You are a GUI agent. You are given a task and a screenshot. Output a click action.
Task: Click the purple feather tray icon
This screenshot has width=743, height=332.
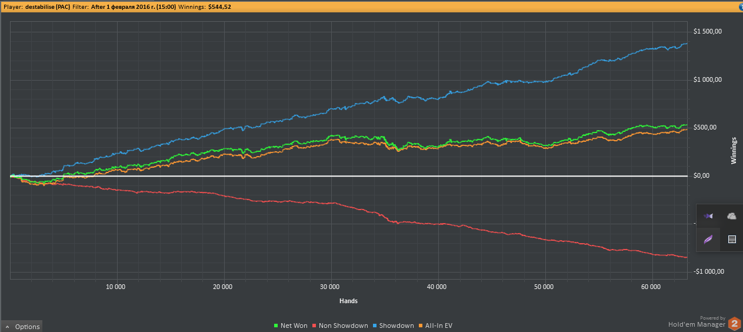(708, 240)
